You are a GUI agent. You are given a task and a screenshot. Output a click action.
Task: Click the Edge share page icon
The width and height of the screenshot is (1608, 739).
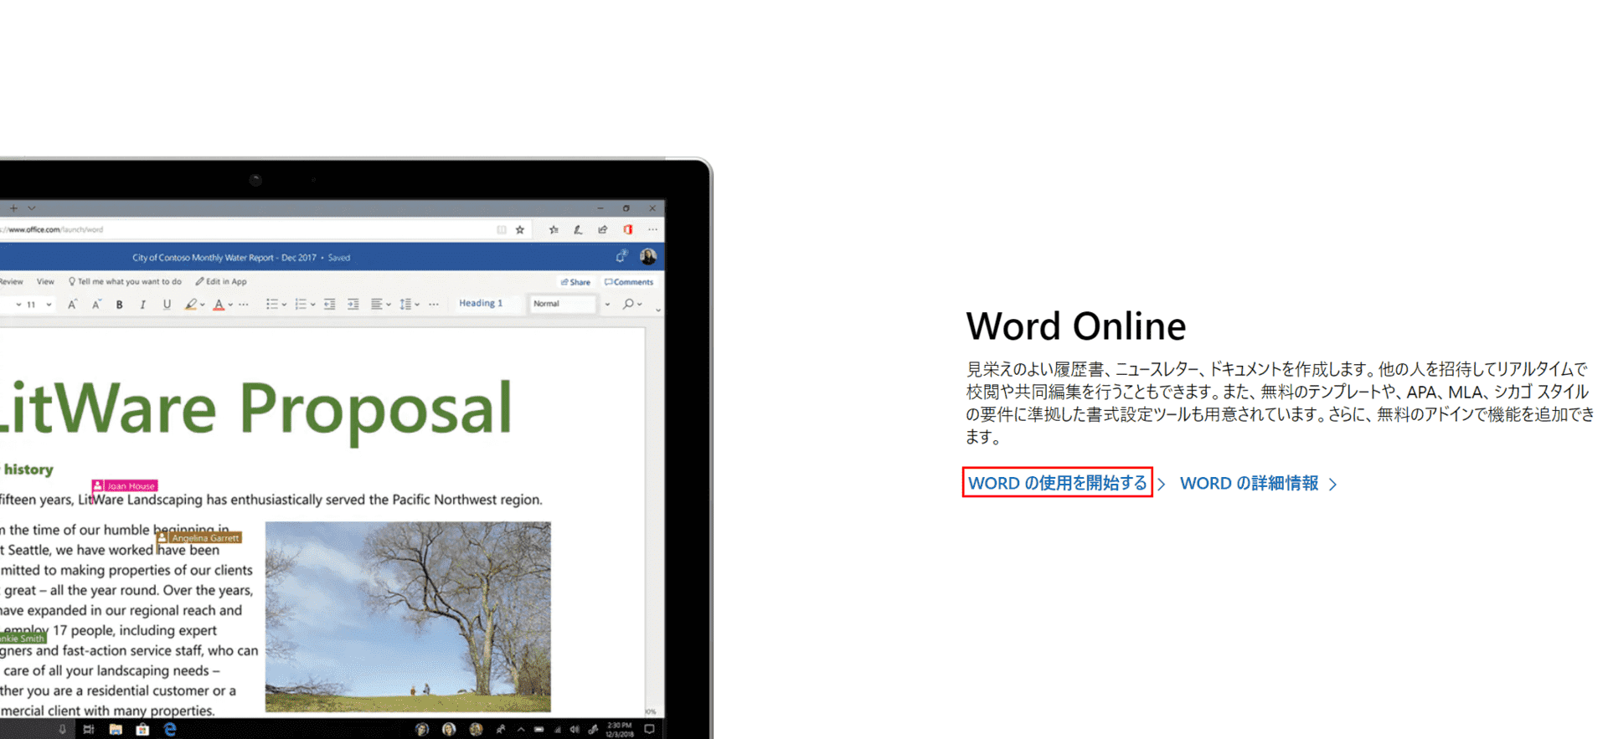point(602,229)
